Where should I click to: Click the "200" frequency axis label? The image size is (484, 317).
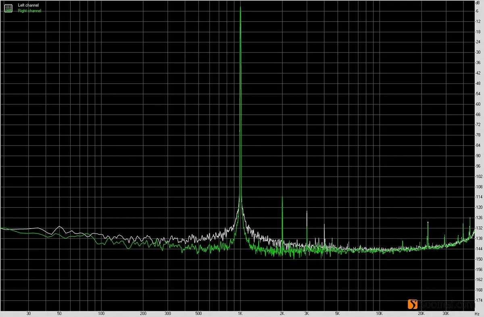(144, 313)
